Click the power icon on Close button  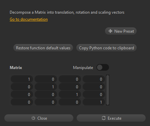pyautogui.click(x=33, y=118)
